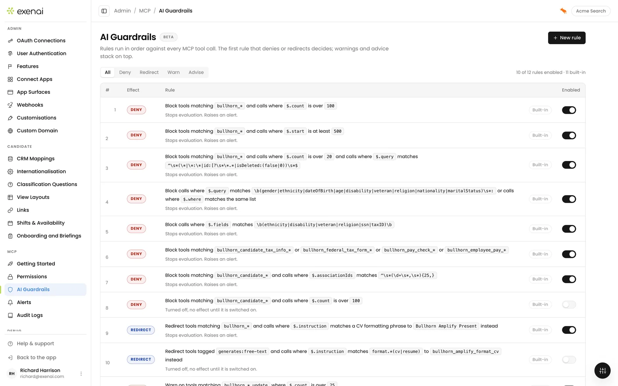Click the exenai logo icon

10,11
